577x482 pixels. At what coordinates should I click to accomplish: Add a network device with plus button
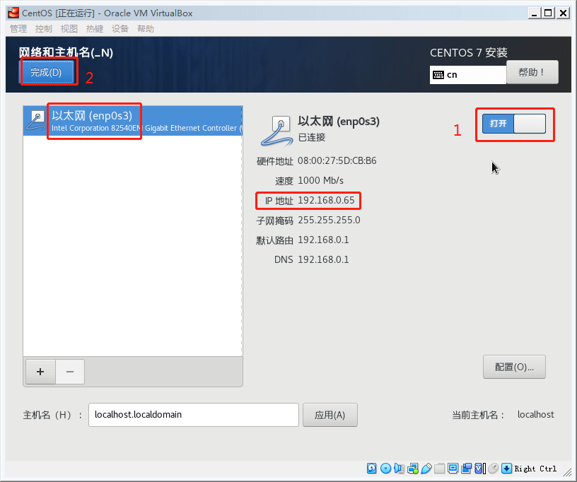[x=40, y=372]
